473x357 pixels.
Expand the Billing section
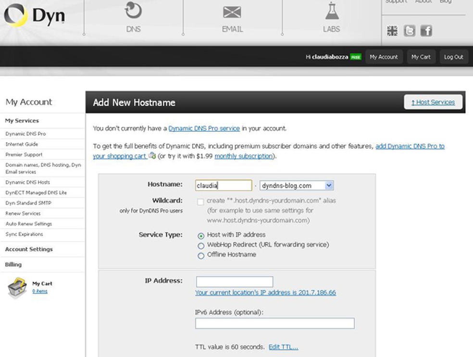pos(13,264)
